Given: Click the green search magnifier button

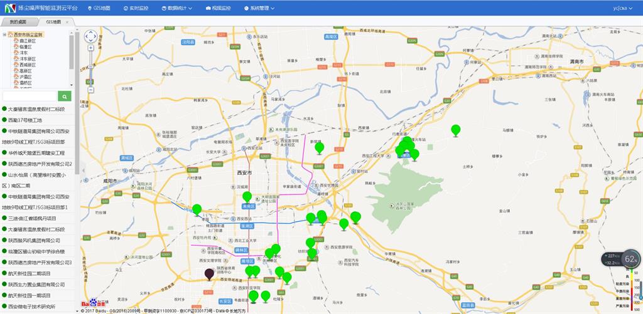Looking at the screenshot, I should (65, 97).
